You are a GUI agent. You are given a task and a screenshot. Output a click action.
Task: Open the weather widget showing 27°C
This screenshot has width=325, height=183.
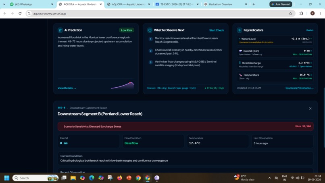click(x=244, y=178)
